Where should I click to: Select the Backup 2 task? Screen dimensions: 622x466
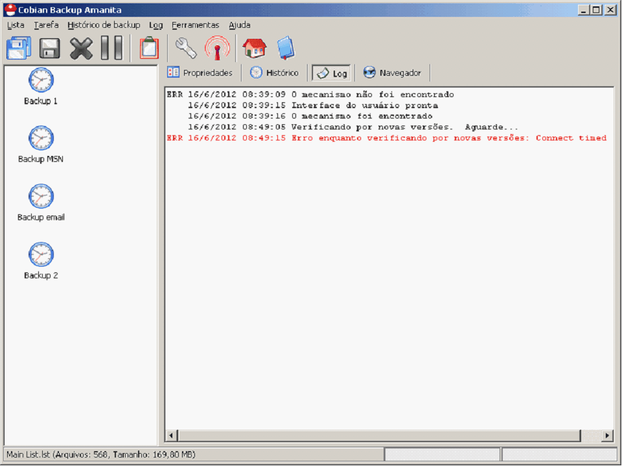41,261
